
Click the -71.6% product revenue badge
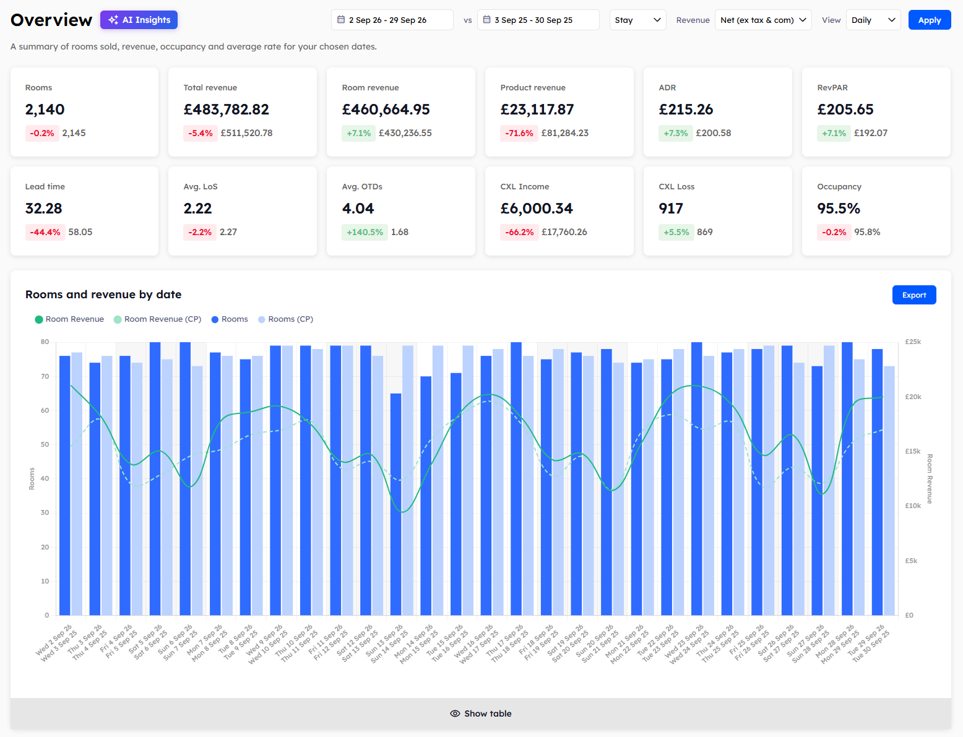519,133
